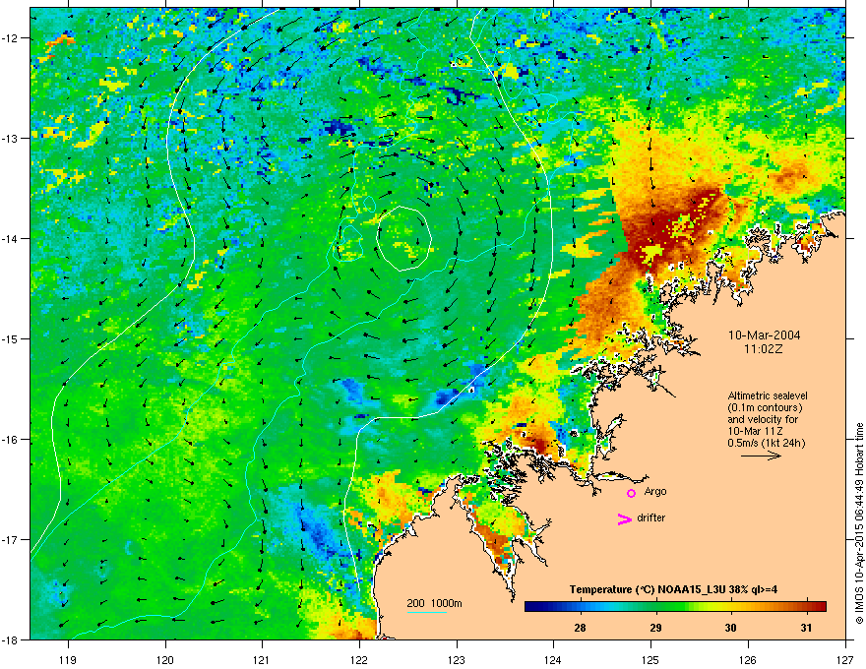The width and height of the screenshot is (866, 669).
Task: Click the latitude label -13
Action: pos(11,138)
